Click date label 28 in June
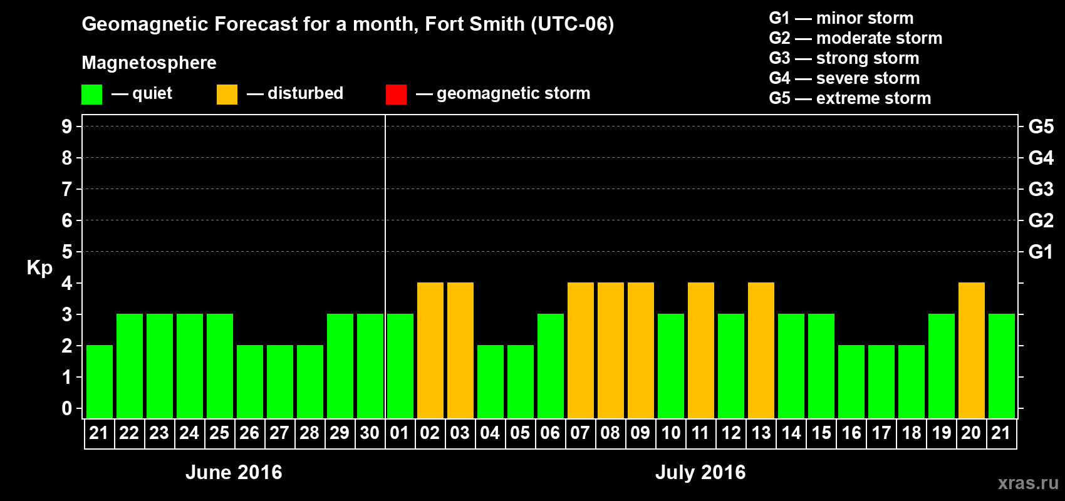Screen dimensions: 1065x501 tap(309, 433)
